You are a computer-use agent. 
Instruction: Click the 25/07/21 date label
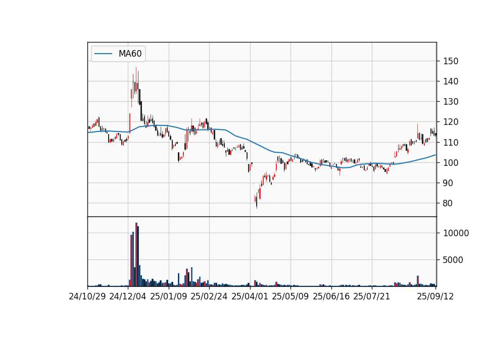tap(372, 296)
